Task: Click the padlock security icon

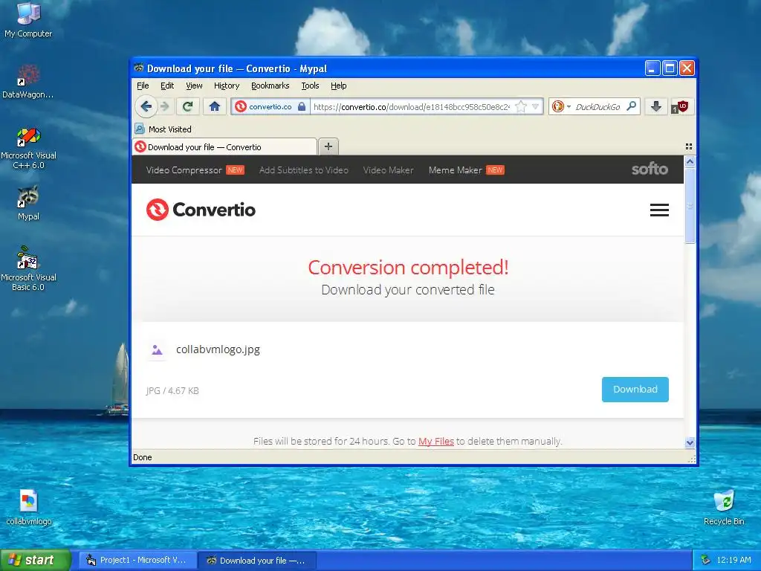Action: [x=302, y=107]
